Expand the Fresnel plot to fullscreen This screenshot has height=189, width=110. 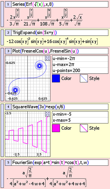pos(48,58)
